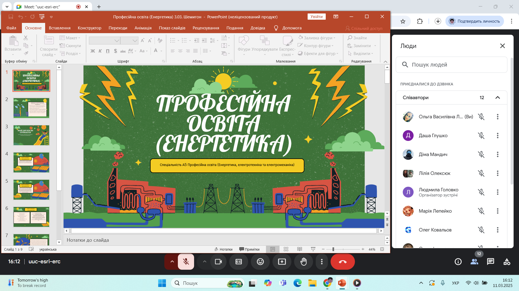
Task: Click the zoom slider handle
Action: [x=333, y=249]
